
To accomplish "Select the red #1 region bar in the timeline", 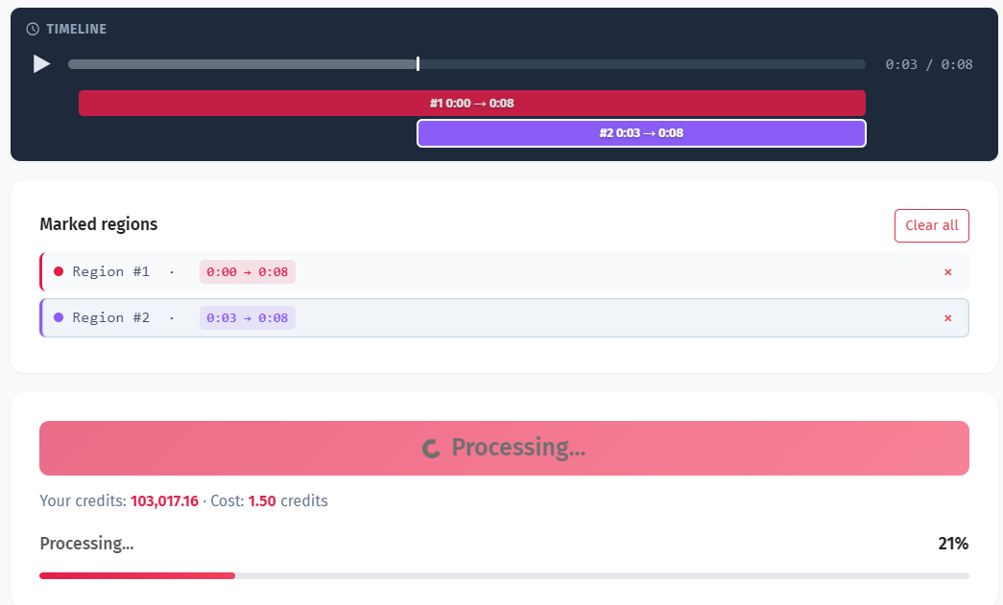I will (471, 104).
